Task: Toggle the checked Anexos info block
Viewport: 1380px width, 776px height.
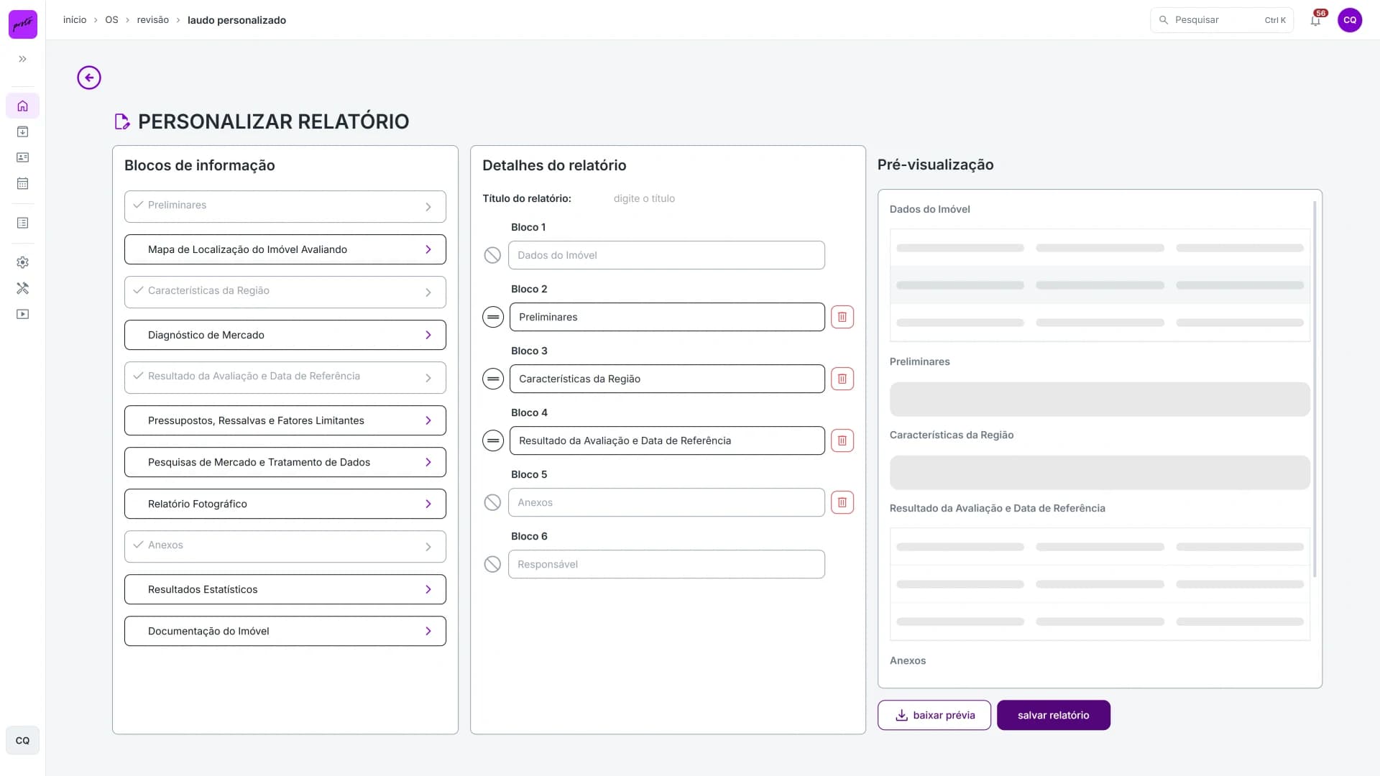Action: point(285,546)
